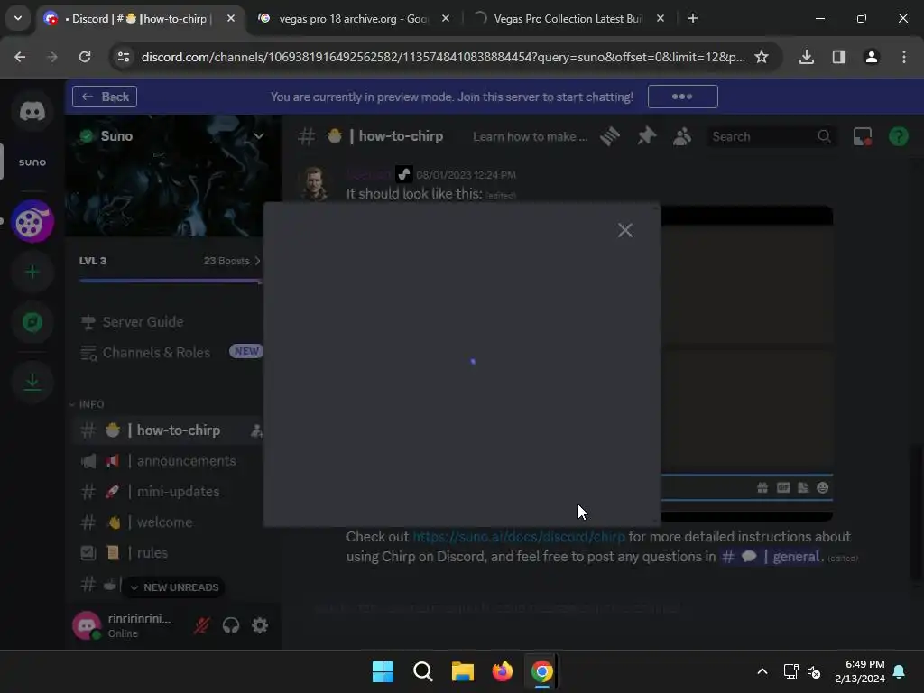Switch to Vegas Pro Collection tab
The width and height of the screenshot is (924, 693).
pos(568,19)
